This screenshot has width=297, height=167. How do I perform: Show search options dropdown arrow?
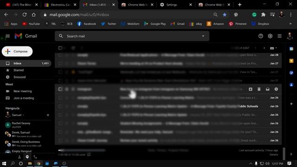click(x=203, y=36)
